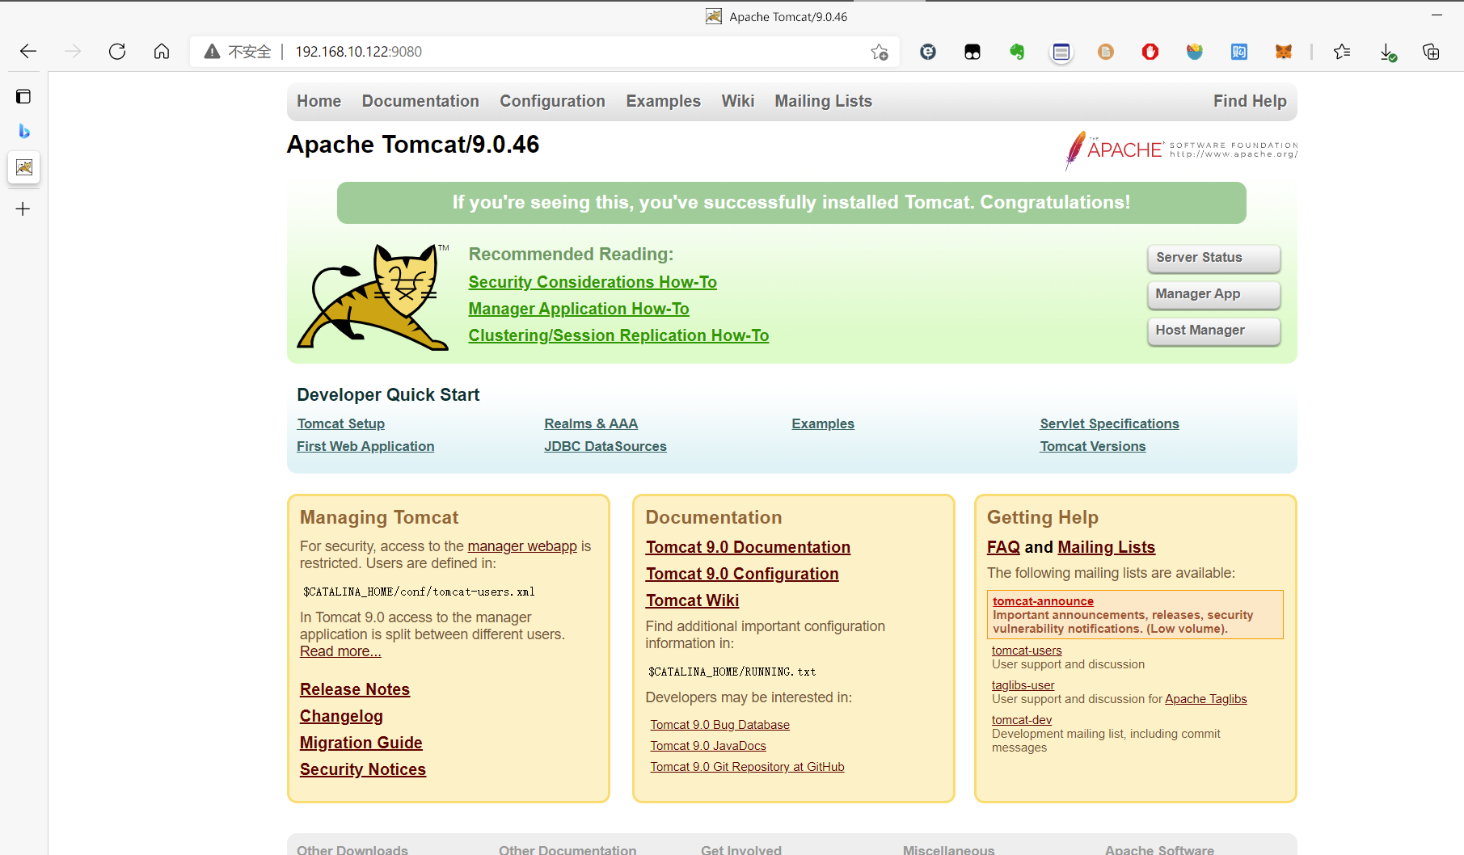This screenshot has height=855, width=1464.
Task: Click the Host Manager button
Action: (1213, 331)
